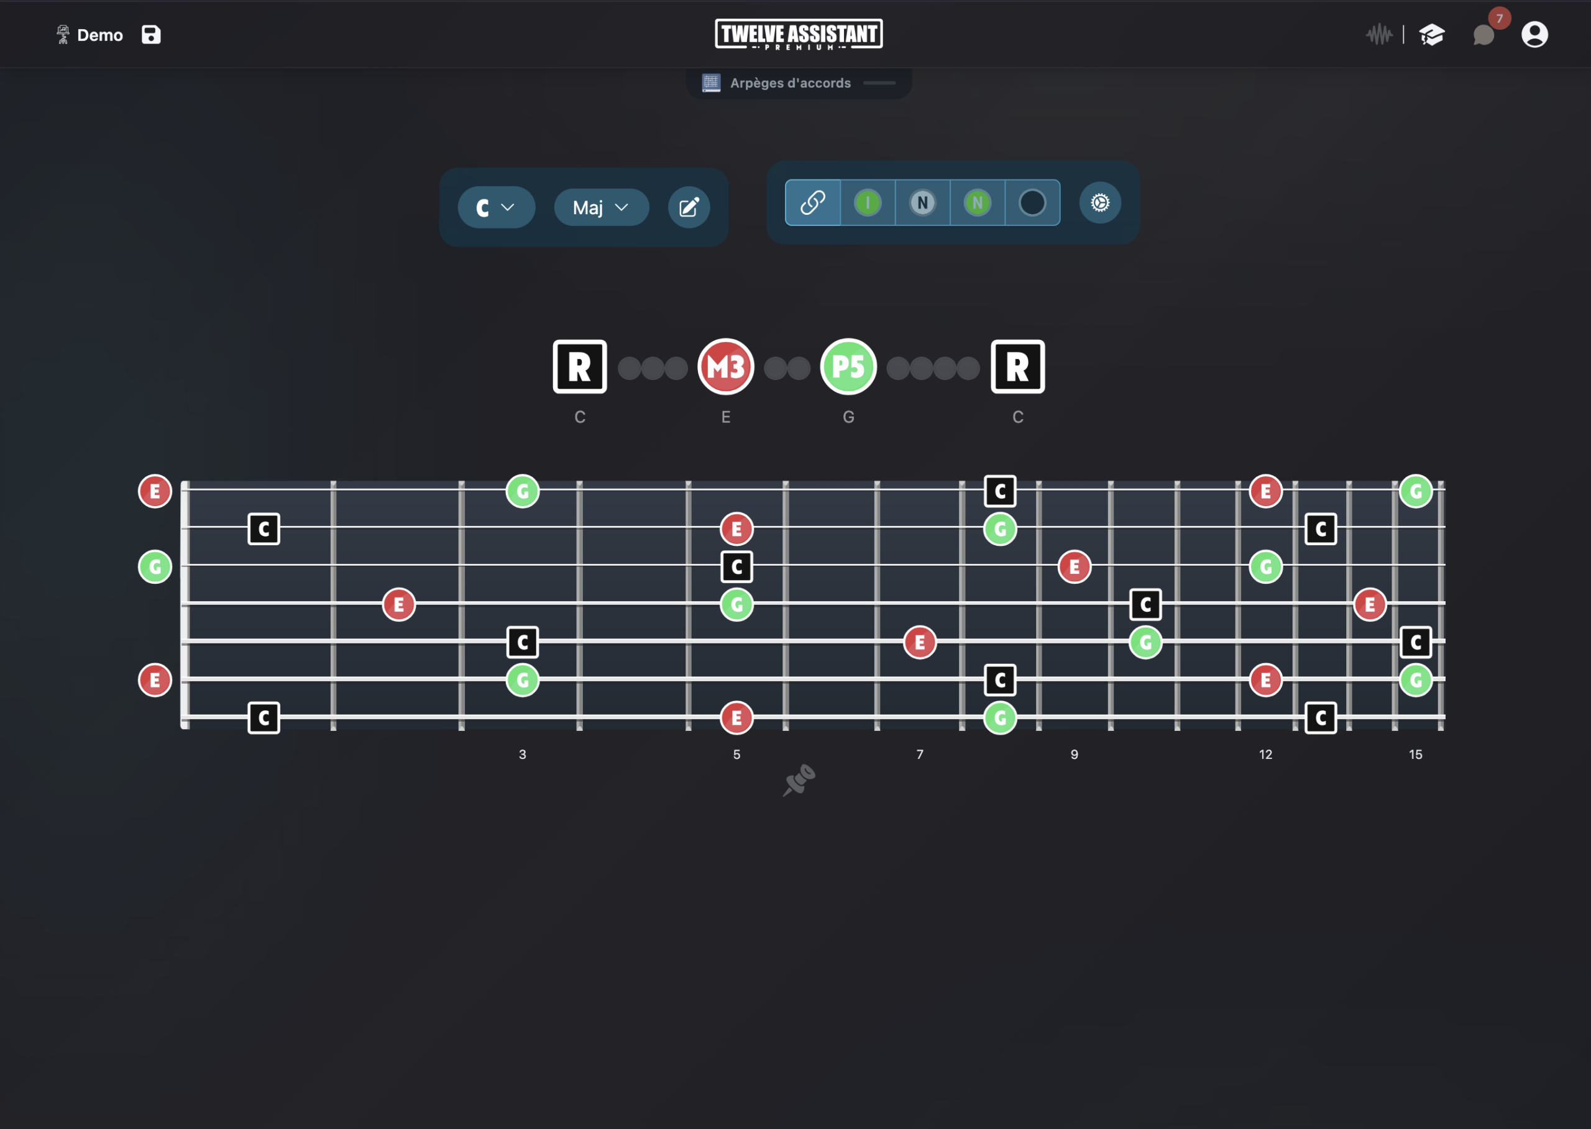Click E note at second fret, fourth string
The width and height of the screenshot is (1591, 1129).
[x=398, y=605]
